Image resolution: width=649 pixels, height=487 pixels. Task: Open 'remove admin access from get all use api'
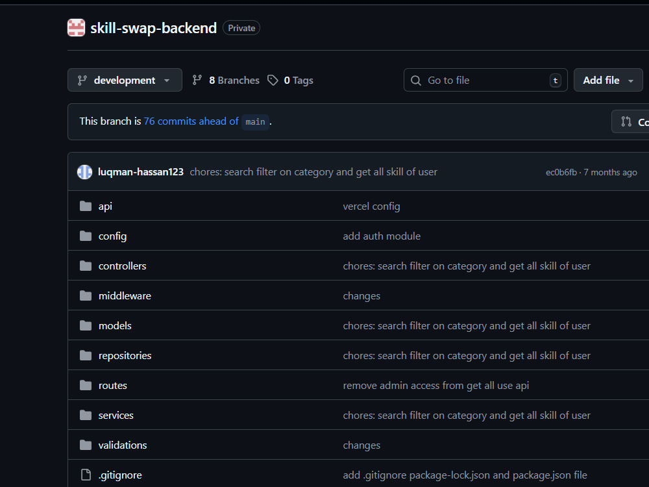(436, 385)
